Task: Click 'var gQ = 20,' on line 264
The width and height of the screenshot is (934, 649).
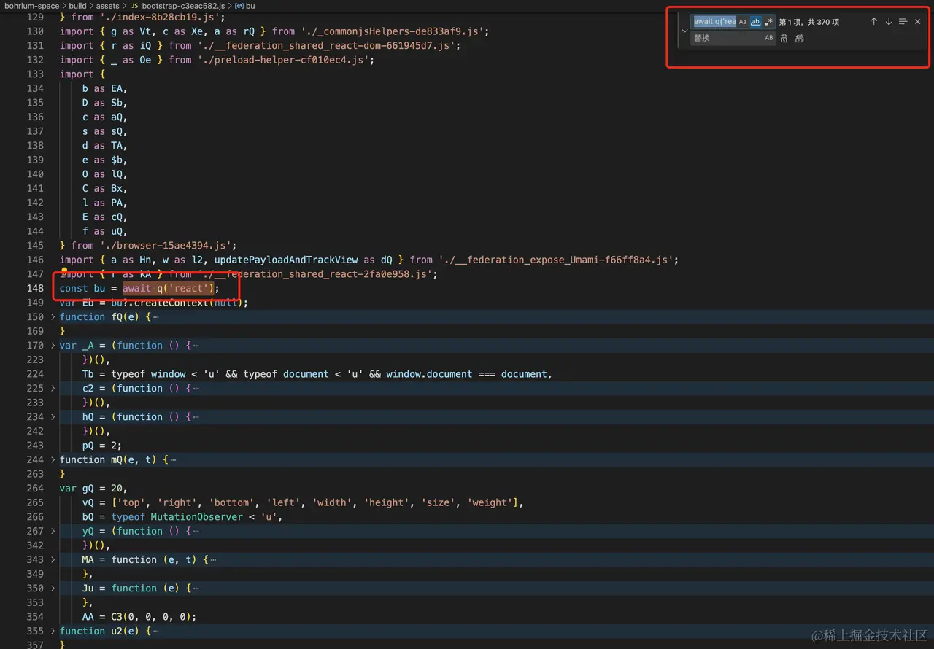Action: point(94,488)
